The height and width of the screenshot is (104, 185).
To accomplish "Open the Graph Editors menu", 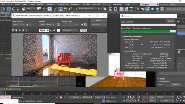I will coord(63,5).
